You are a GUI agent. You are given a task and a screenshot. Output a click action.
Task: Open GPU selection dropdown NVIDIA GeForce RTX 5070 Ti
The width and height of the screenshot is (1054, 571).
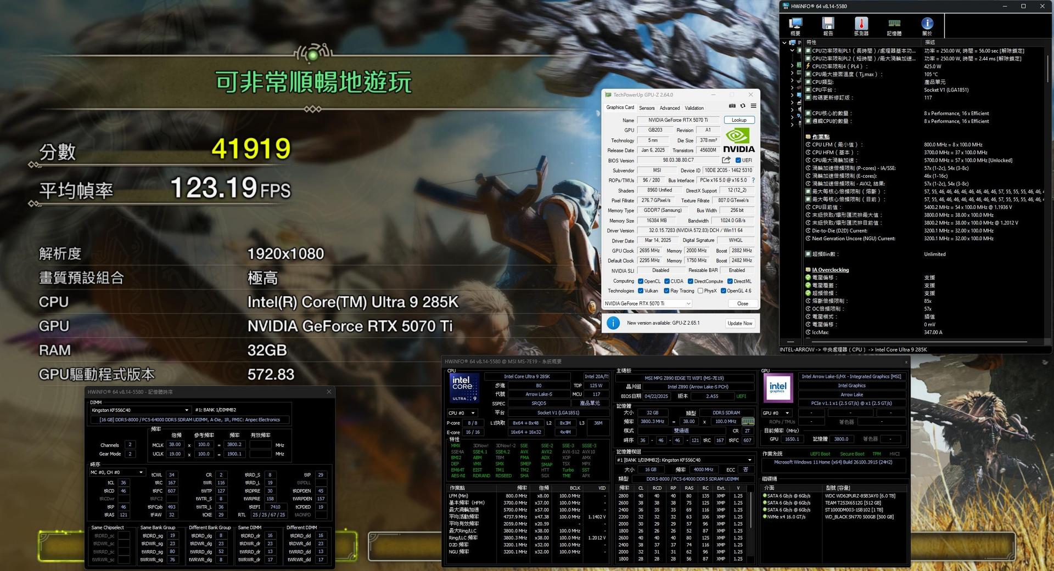647,303
